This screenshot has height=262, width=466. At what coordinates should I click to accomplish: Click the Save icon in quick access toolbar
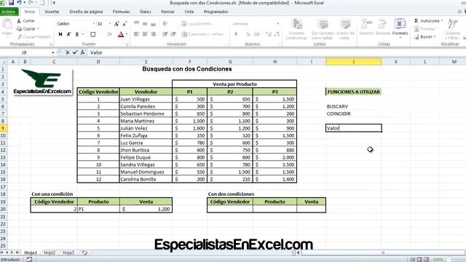pos(11,3)
